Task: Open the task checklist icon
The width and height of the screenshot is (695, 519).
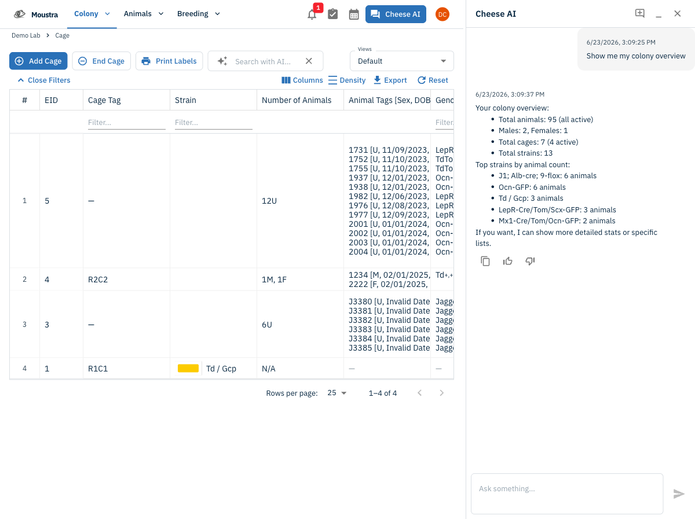Action: [333, 14]
